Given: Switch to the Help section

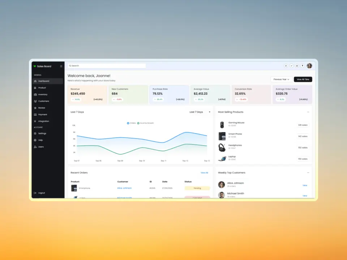Looking at the screenshot, I should [x=35, y=140].
